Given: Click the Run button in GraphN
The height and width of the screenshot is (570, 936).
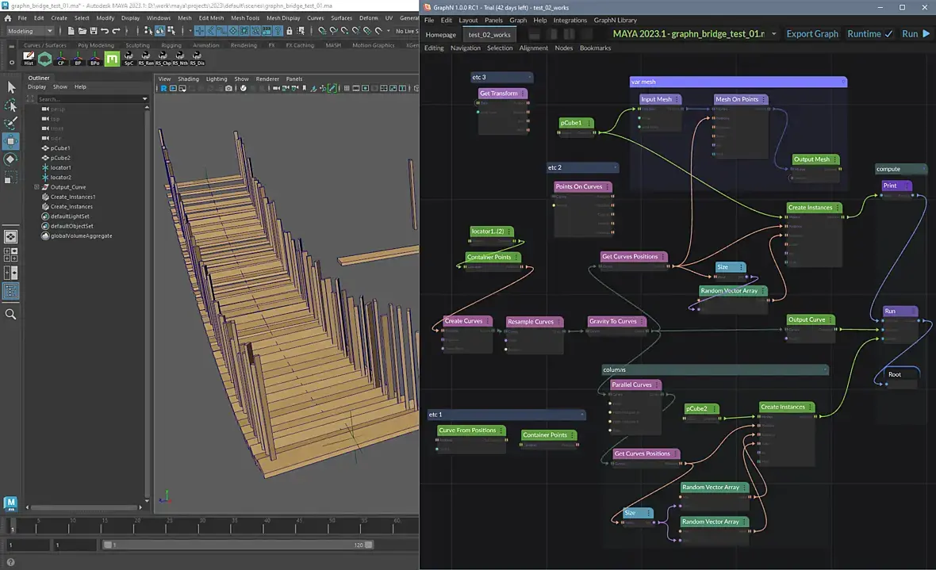Looking at the screenshot, I should (915, 34).
